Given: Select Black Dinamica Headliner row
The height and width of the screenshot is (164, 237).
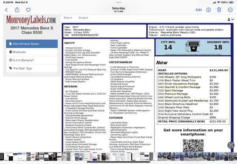Looking at the screenshot, I should [x=193, y=104].
